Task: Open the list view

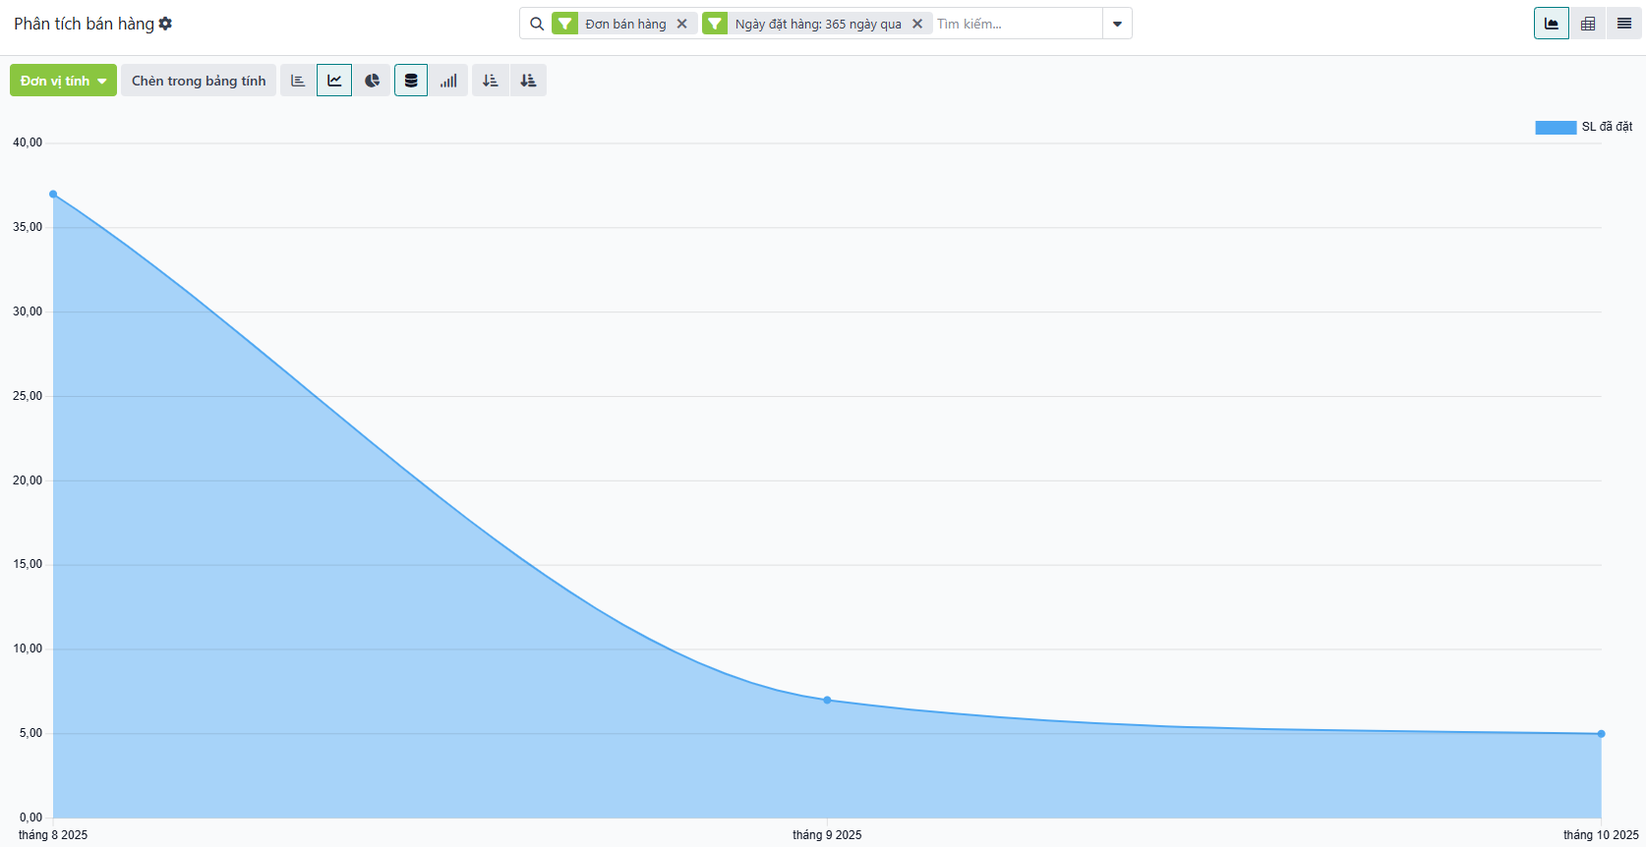Action: tap(1623, 24)
